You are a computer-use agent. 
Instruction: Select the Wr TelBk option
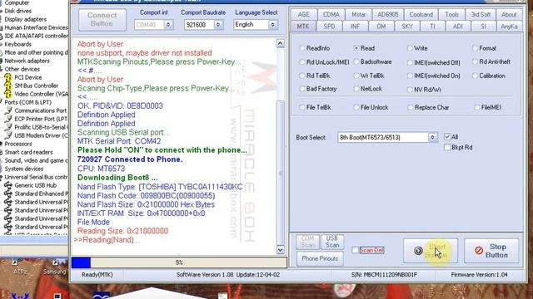[x=356, y=76]
